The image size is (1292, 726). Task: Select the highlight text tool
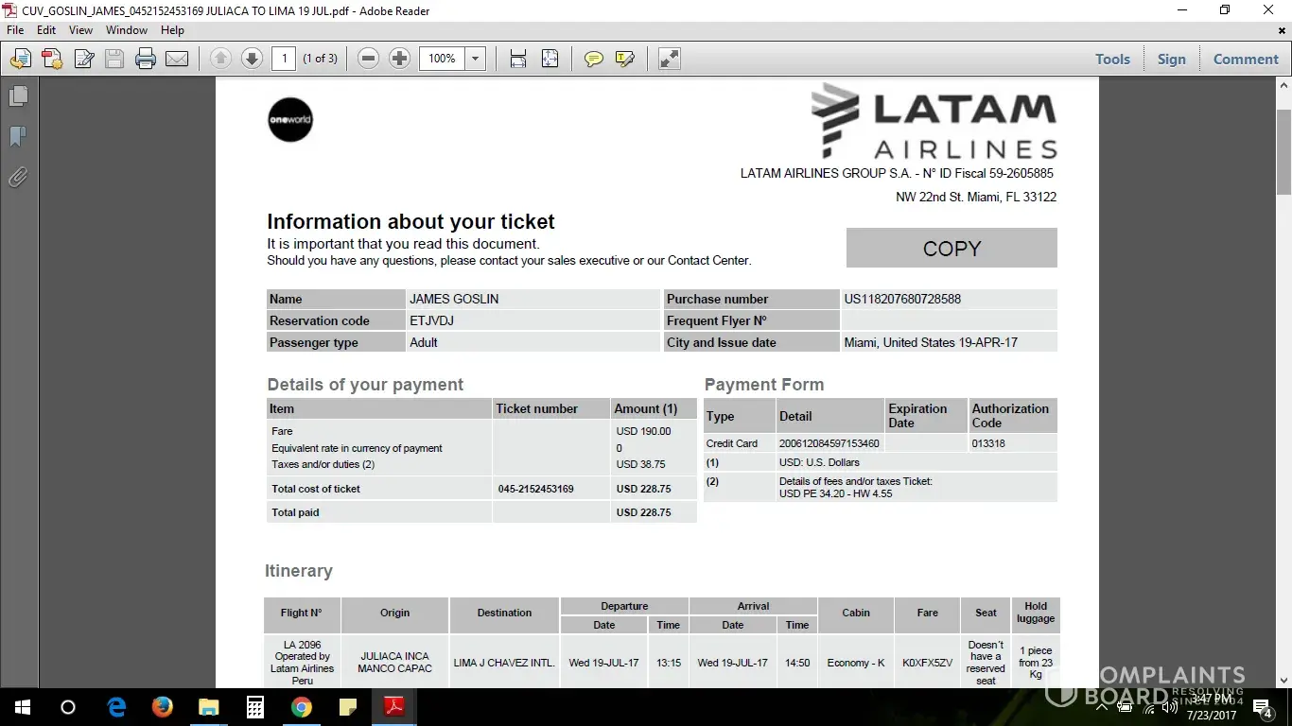(x=624, y=59)
